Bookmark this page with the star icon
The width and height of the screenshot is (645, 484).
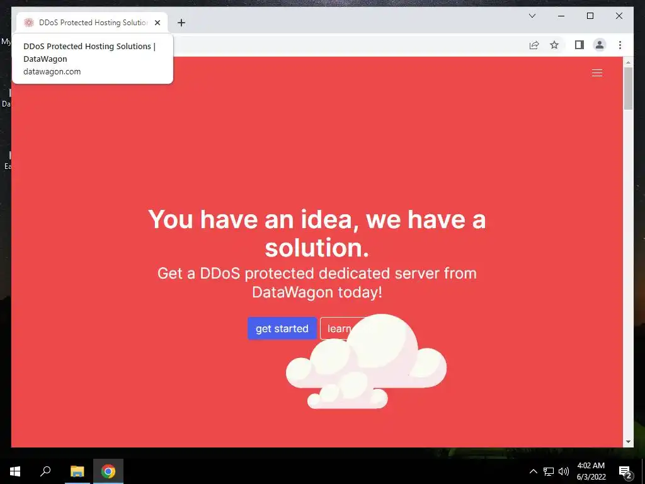pos(554,45)
